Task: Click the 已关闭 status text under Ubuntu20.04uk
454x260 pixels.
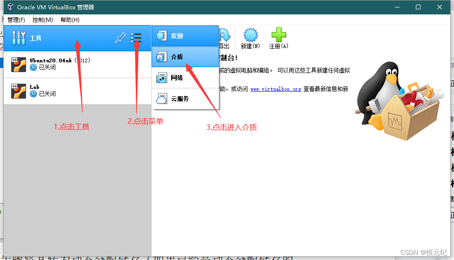Action: 47,67
